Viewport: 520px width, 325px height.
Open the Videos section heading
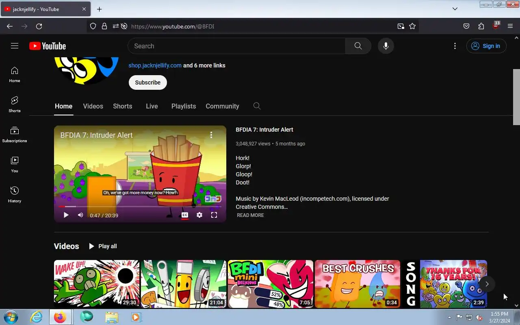coord(66,246)
